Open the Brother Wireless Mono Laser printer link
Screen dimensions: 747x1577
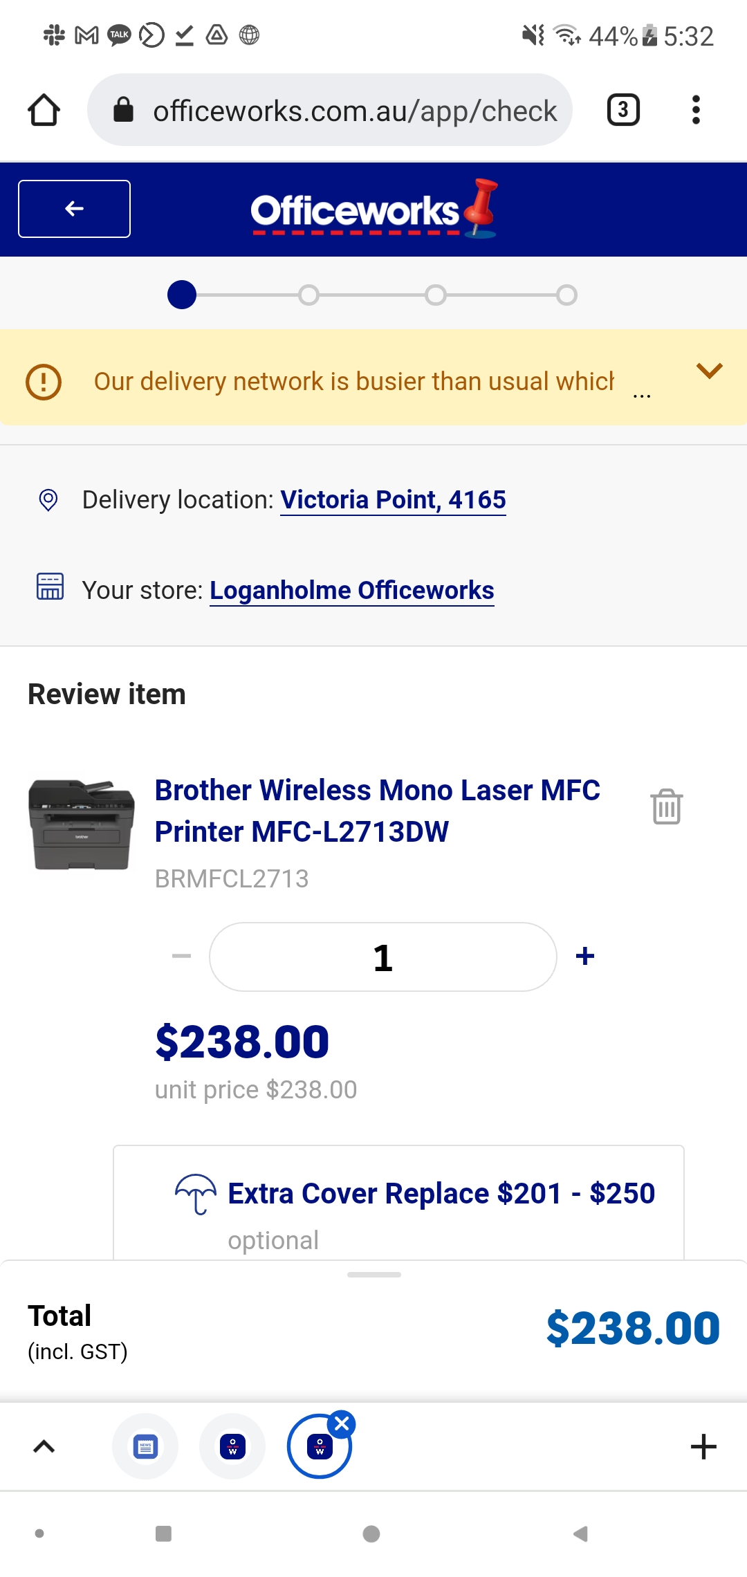[377, 811]
